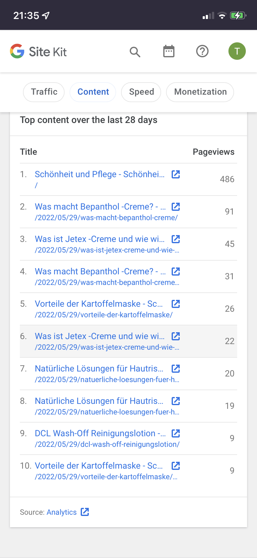Open external link icon for row 5
This screenshot has width=257, height=558.
(176, 304)
